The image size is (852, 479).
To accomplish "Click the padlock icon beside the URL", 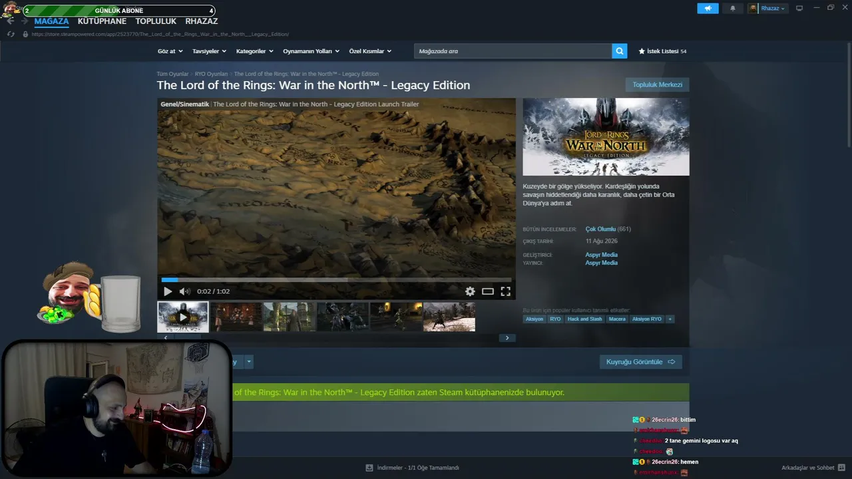I will point(25,34).
